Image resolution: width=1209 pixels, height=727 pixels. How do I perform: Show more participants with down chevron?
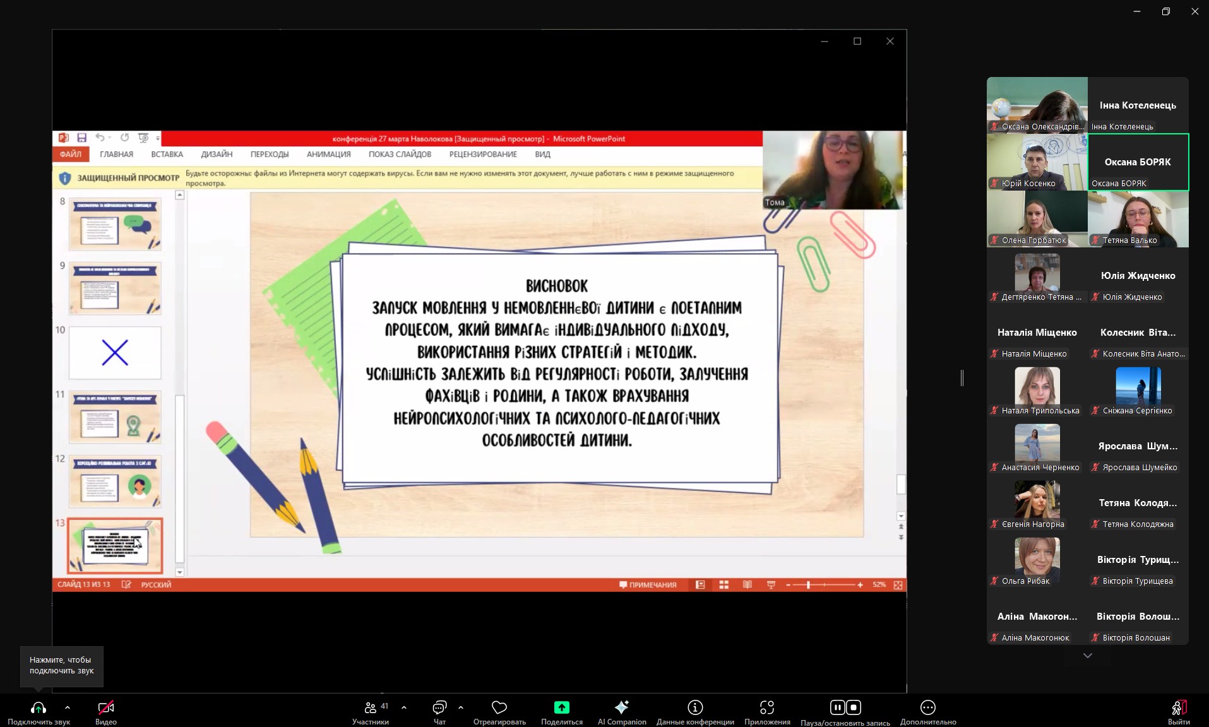pyautogui.click(x=1087, y=656)
